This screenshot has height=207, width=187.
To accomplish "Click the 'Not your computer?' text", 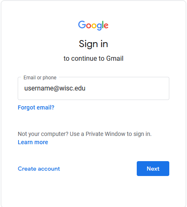I will [x=43, y=134].
